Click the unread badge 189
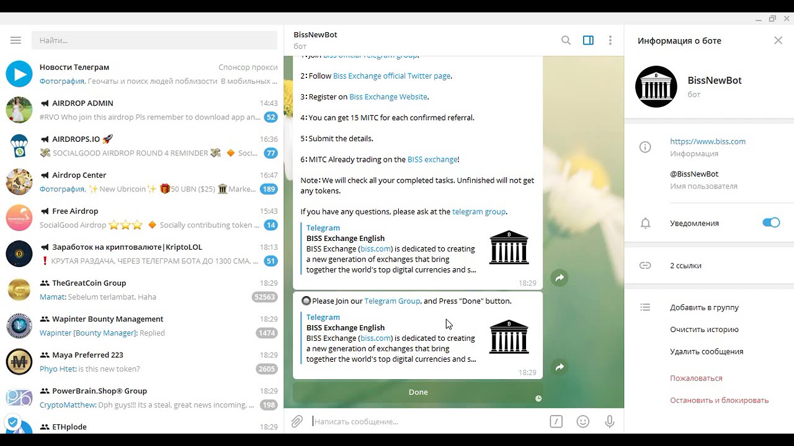This screenshot has height=446, width=794. pyautogui.click(x=269, y=189)
